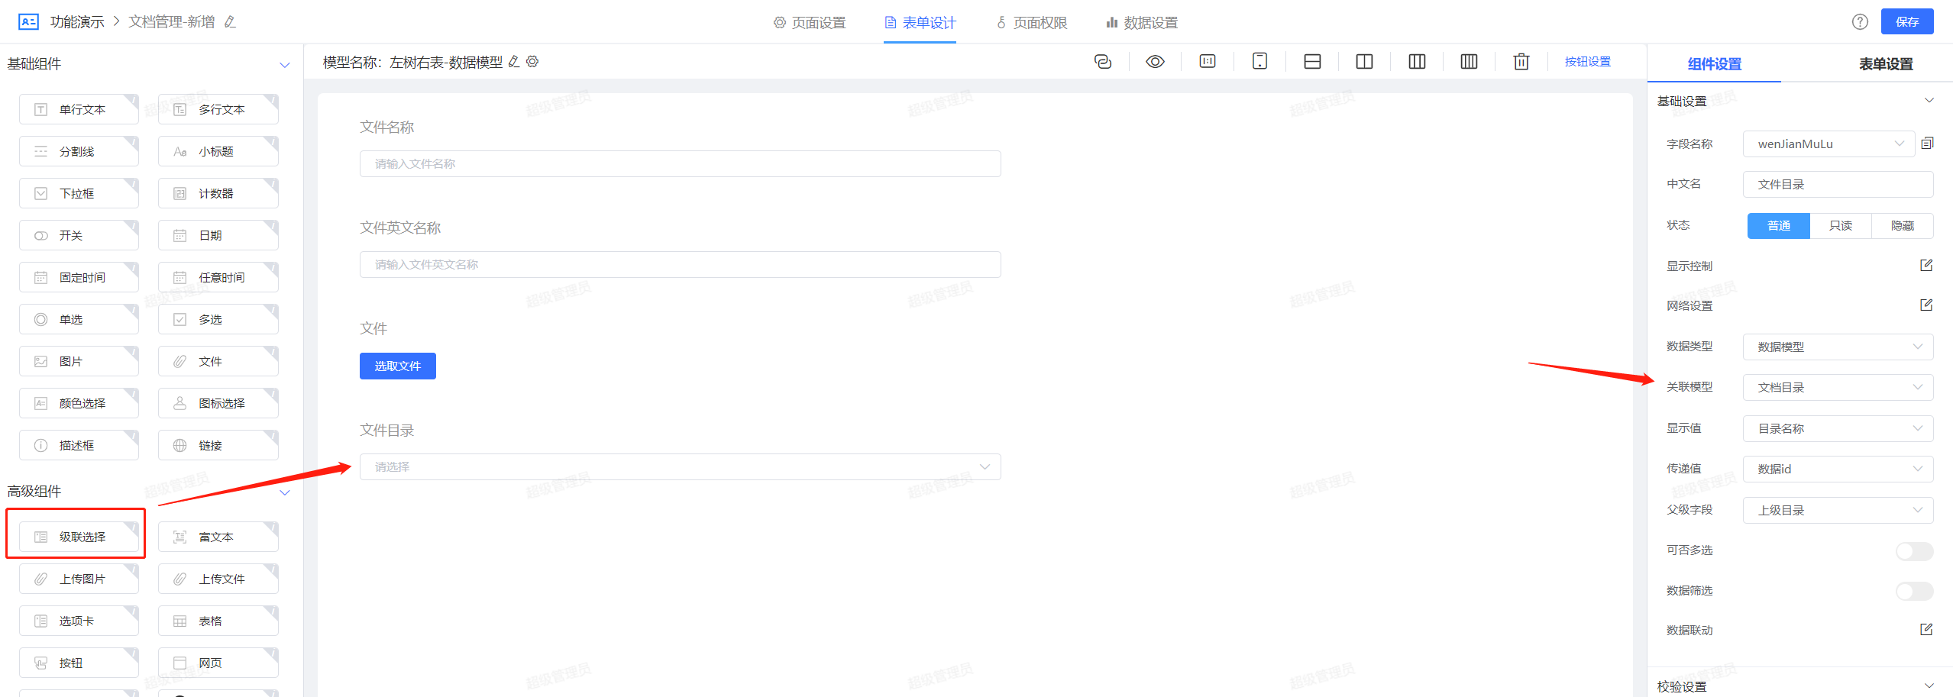Open the 字段名称 wenJianMuLu dropdown

pos(1829,144)
